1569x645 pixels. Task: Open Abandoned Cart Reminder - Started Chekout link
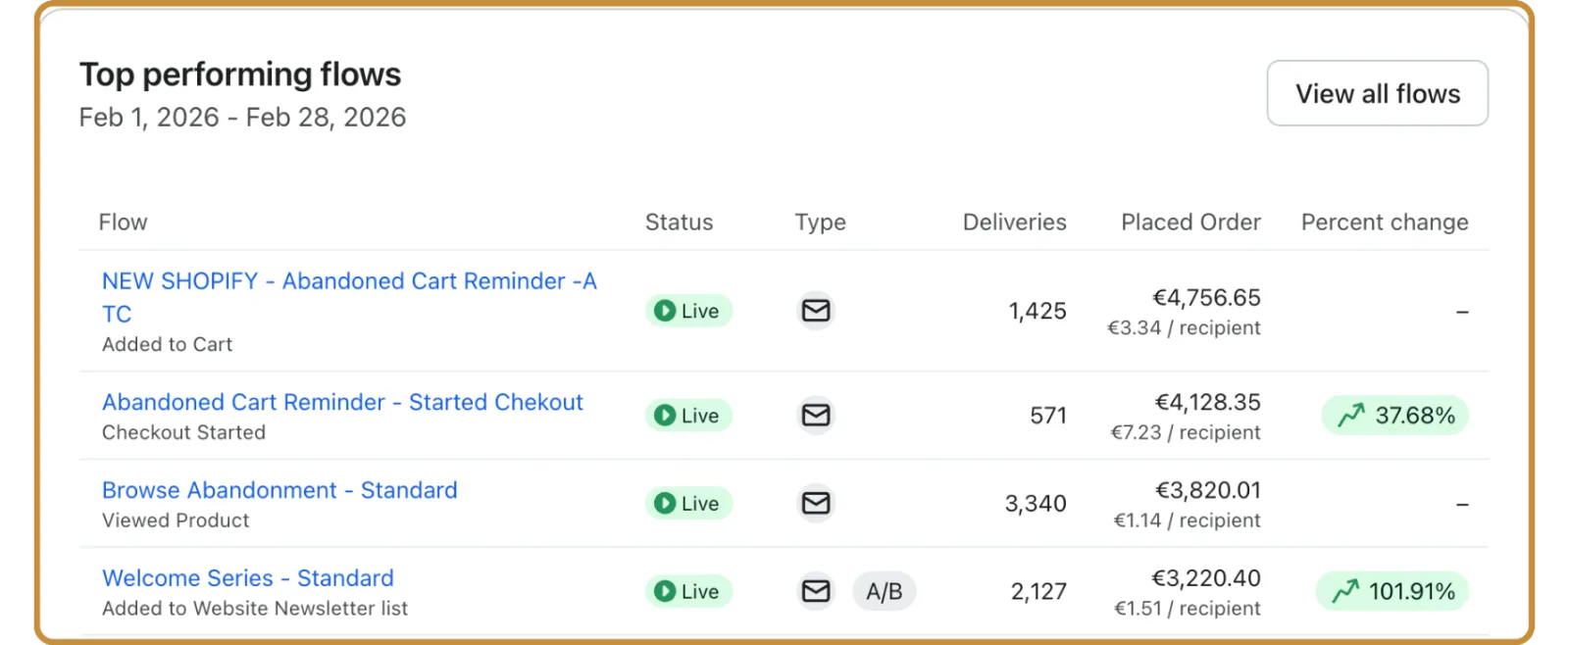click(342, 402)
